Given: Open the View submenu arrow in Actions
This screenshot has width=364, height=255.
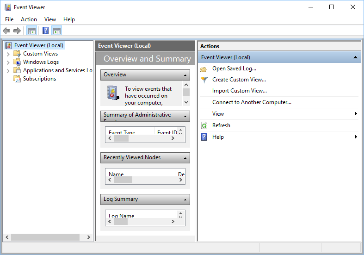Looking at the screenshot, I should click(x=356, y=113).
